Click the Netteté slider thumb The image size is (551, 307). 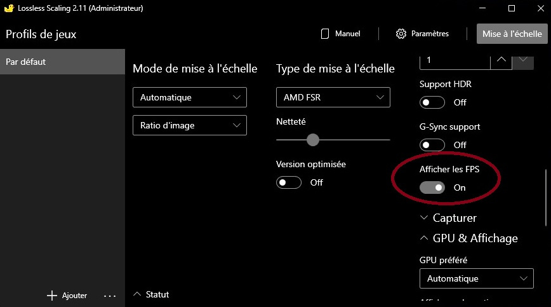tap(312, 140)
